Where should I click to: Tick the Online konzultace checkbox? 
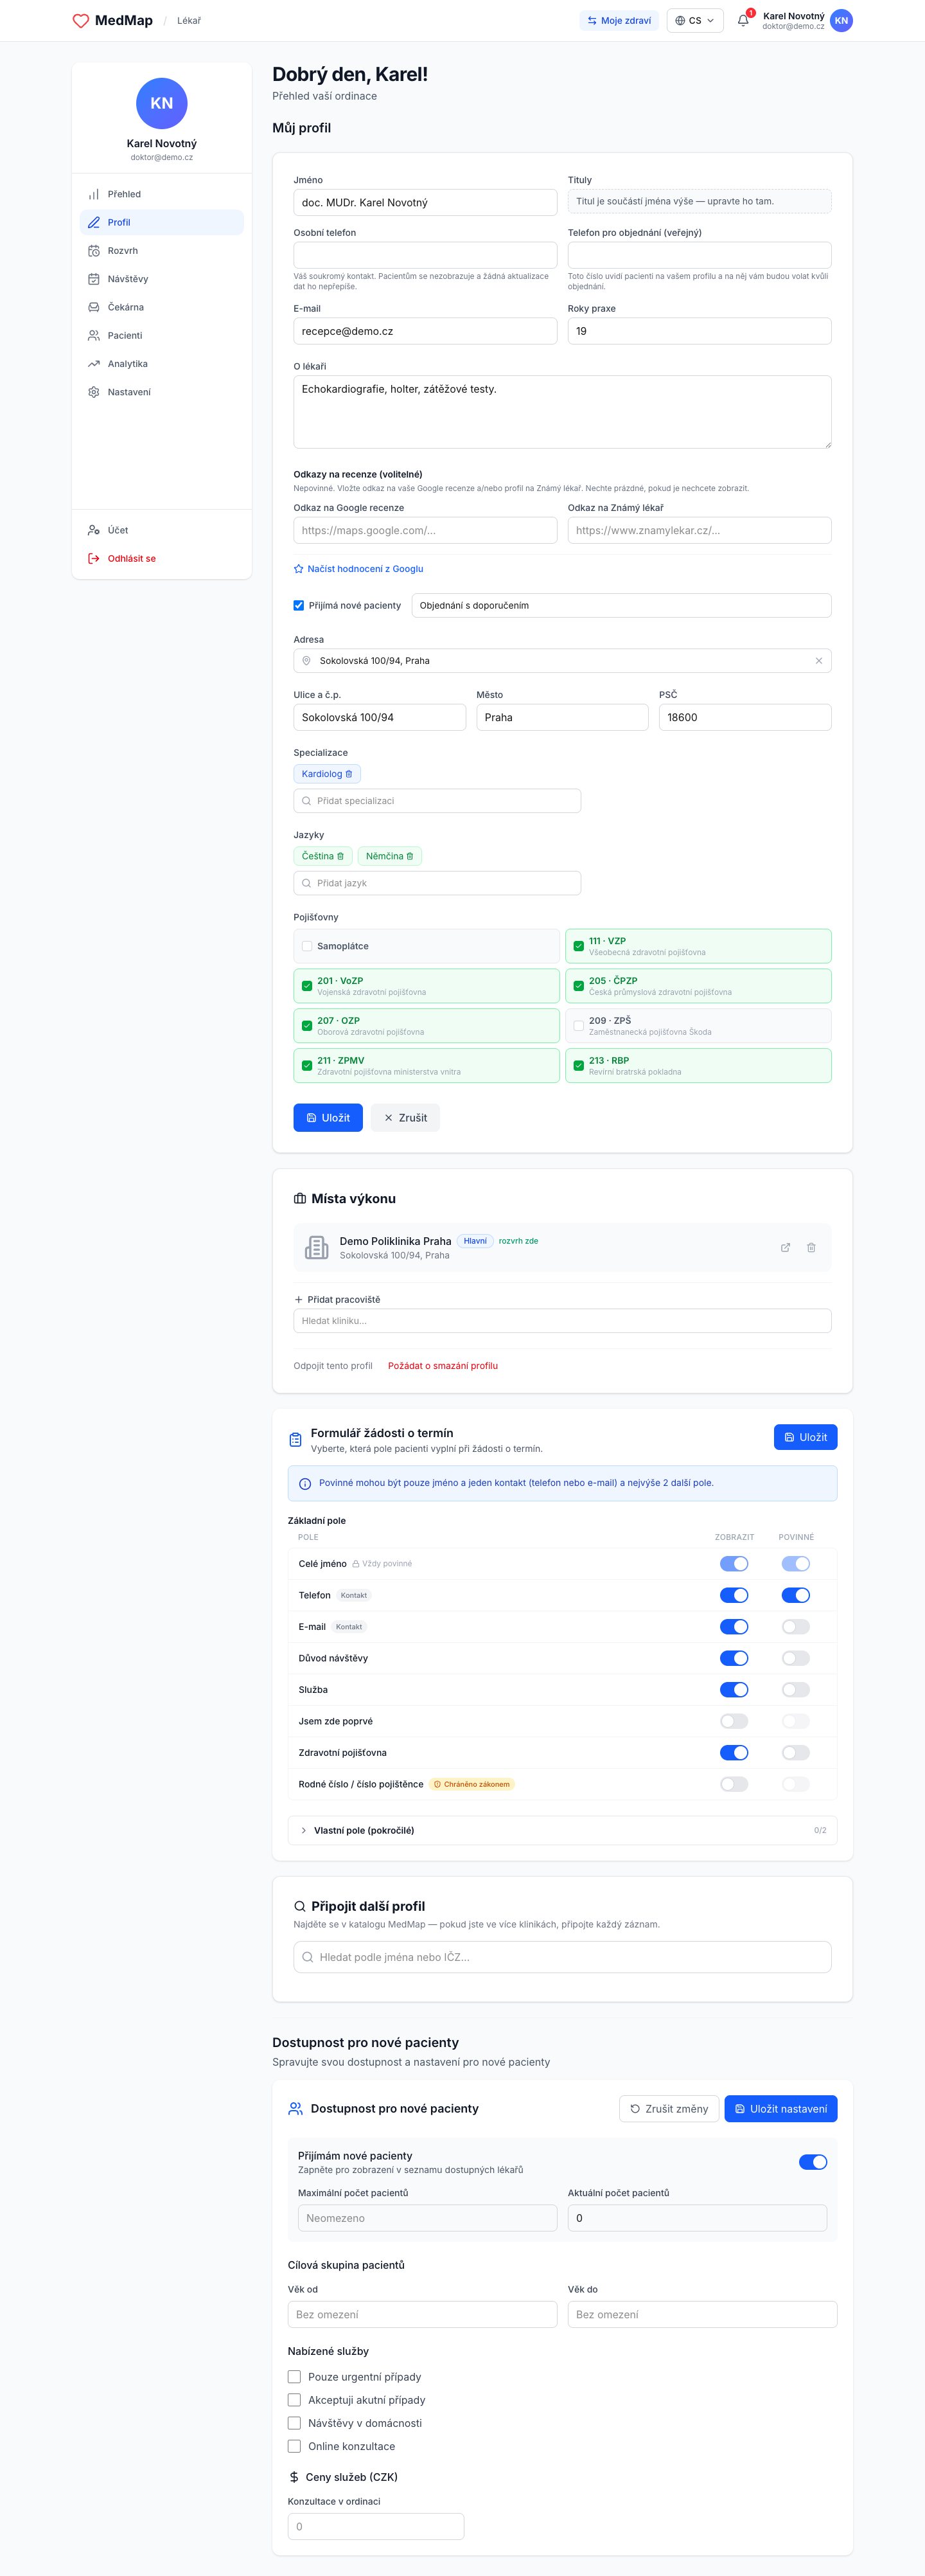coord(295,2446)
